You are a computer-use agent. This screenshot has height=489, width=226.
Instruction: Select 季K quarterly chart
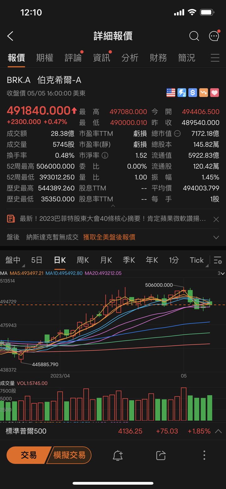[x=129, y=260]
